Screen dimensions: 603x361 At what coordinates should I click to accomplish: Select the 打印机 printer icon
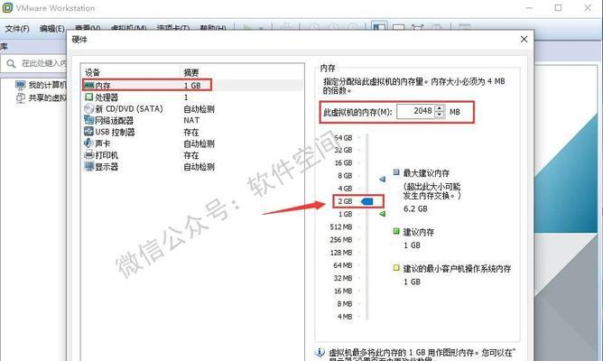click(x=88, y=155)
